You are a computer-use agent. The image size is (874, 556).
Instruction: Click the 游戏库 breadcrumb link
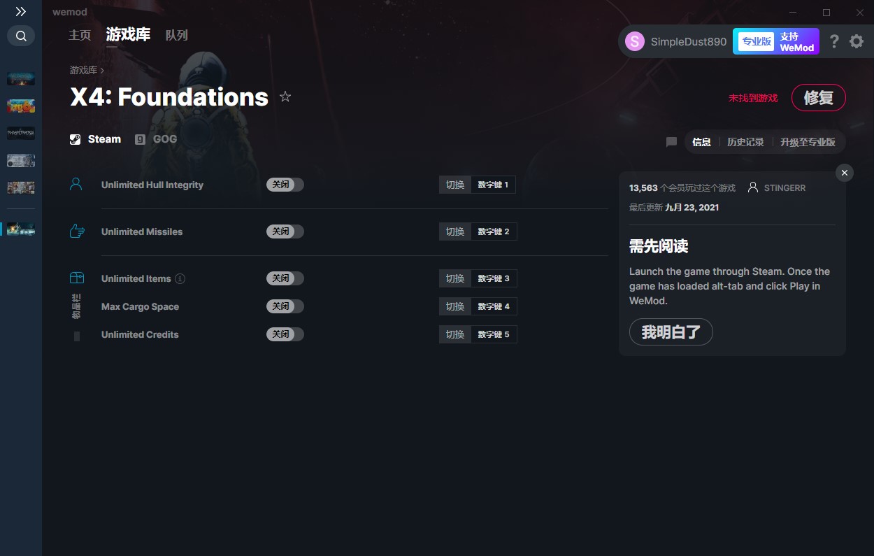(83, 71)
